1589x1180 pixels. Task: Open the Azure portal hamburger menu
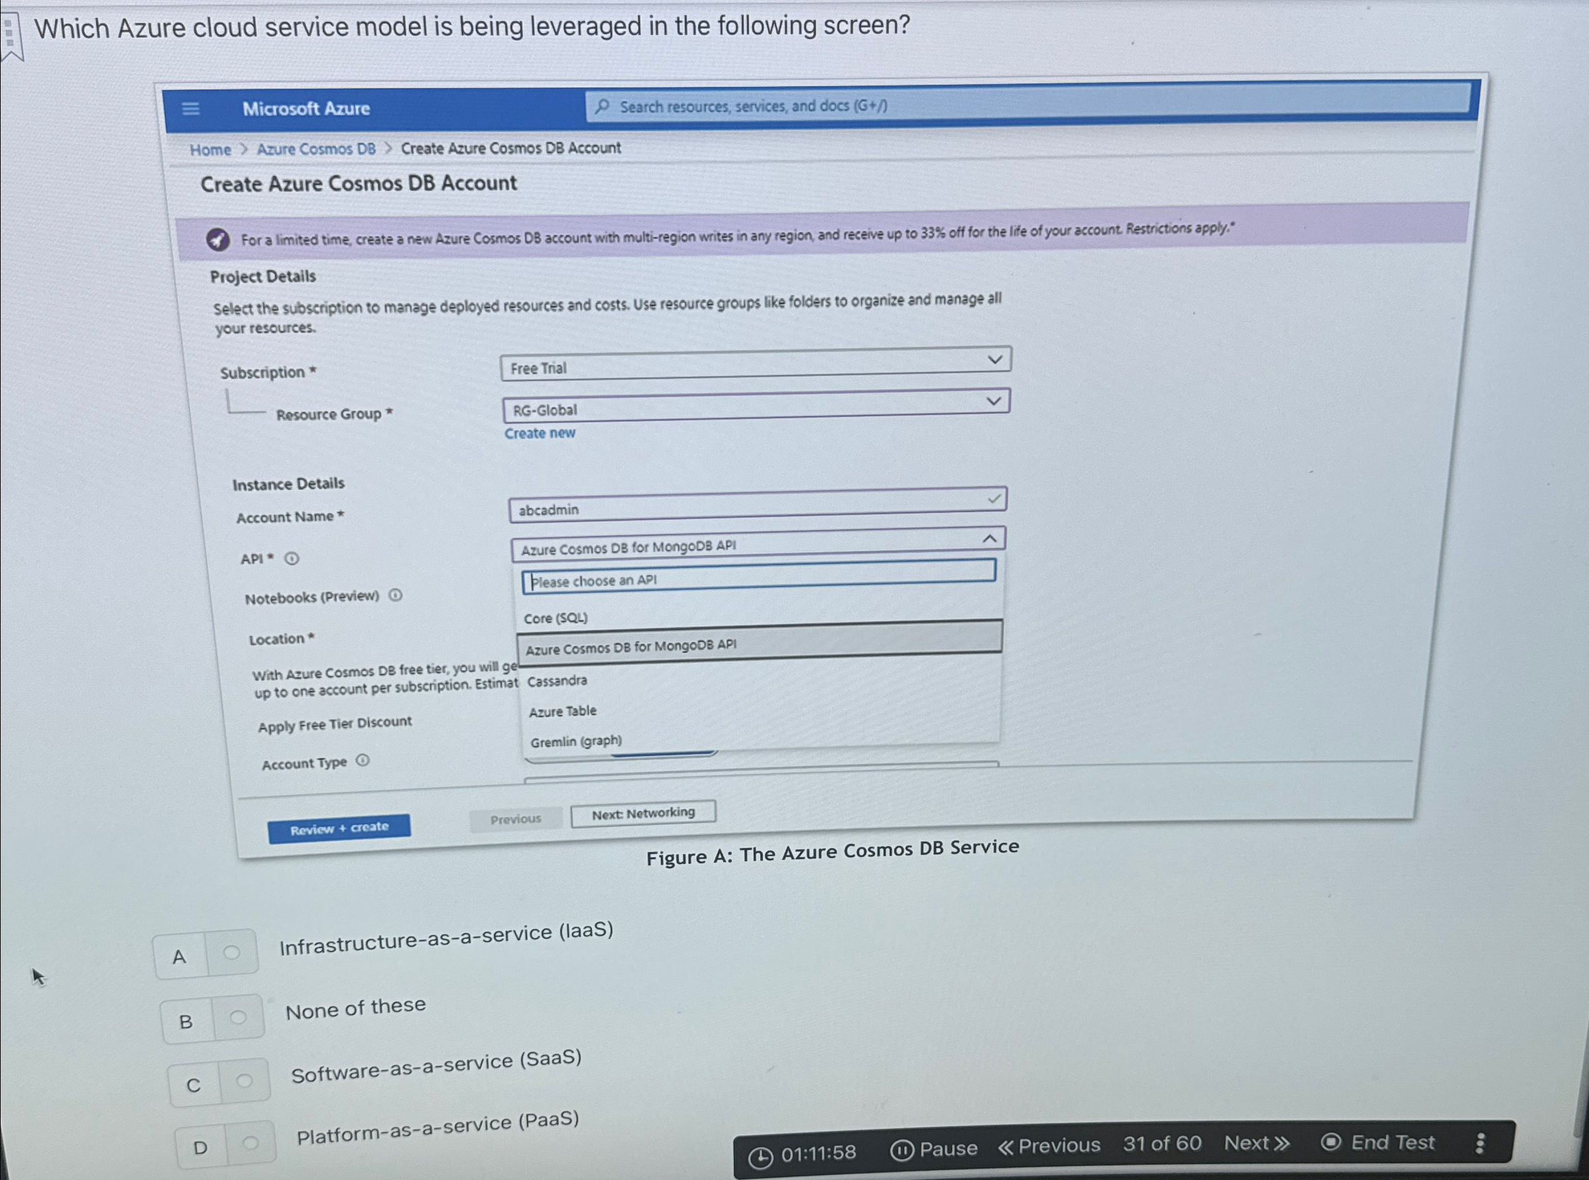[x=192, y=109]
